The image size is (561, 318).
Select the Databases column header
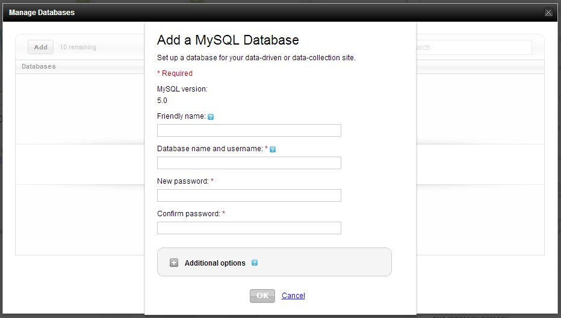point(39,66)
